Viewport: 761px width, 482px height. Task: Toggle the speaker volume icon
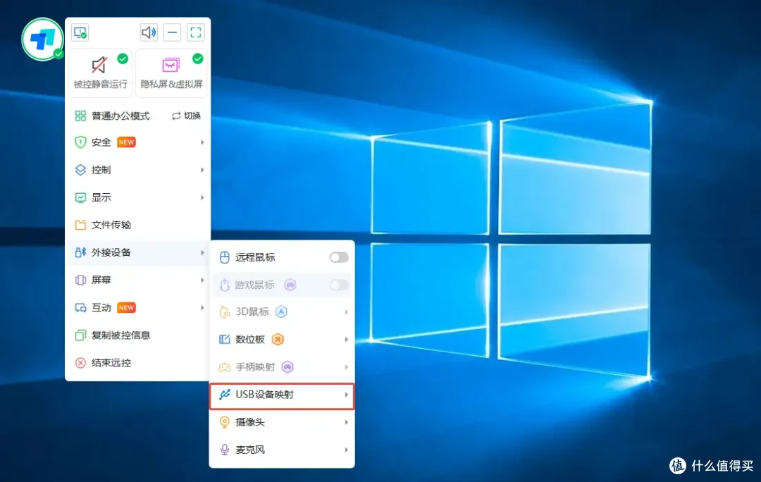tap(149, 32)
